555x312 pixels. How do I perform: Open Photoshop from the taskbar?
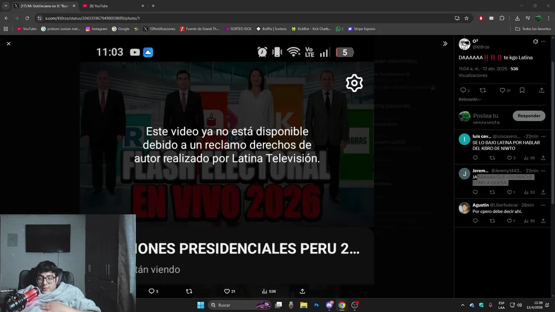coord(317,305)
